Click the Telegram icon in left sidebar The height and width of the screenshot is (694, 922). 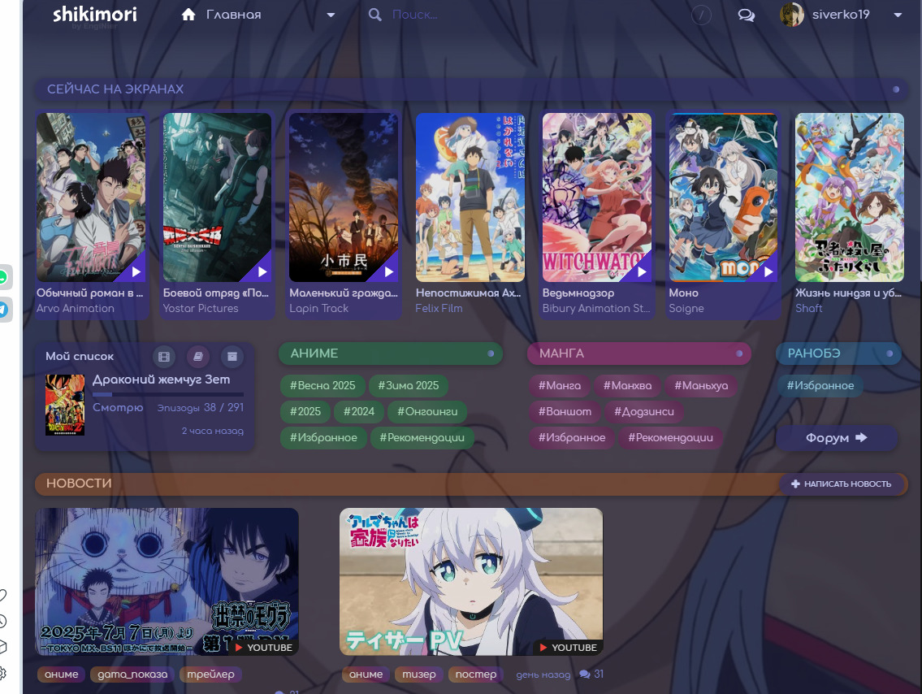4,309
